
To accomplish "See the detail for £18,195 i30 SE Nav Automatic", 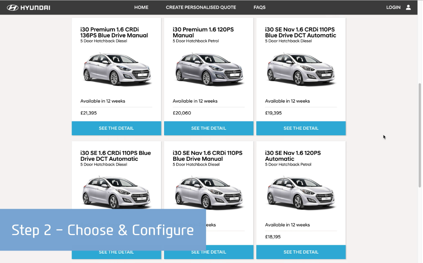I will tap(301, 252).
